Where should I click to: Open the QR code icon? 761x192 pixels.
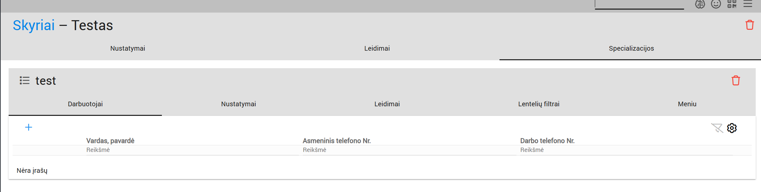coord(732,4)
